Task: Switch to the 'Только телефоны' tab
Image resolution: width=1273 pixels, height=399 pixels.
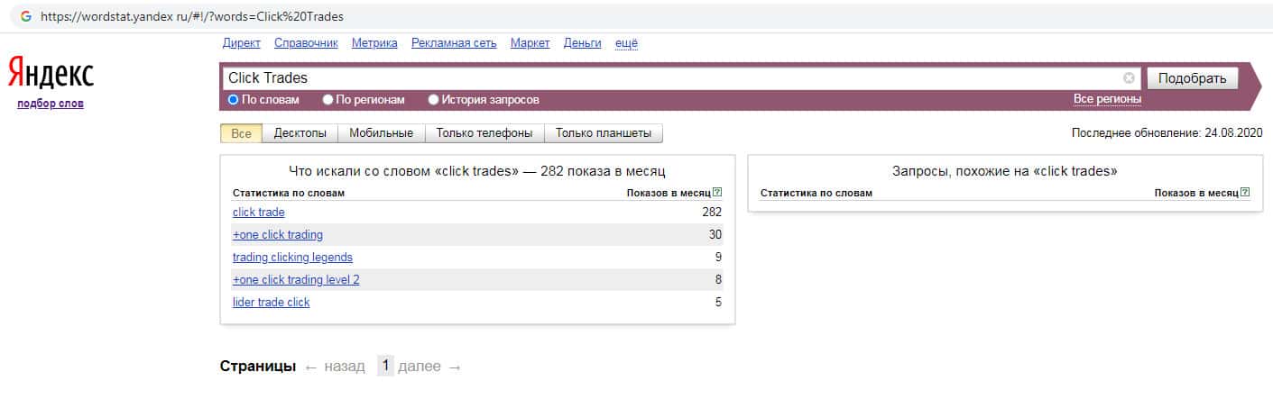Action: click(484, 133)
